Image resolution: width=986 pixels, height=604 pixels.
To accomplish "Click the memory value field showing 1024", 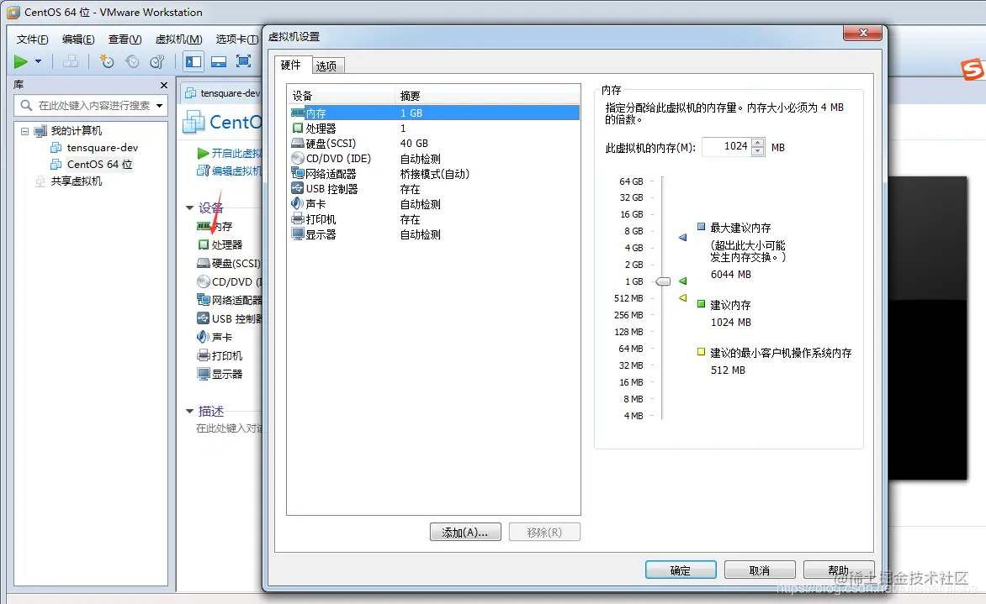I will (726, 147).
